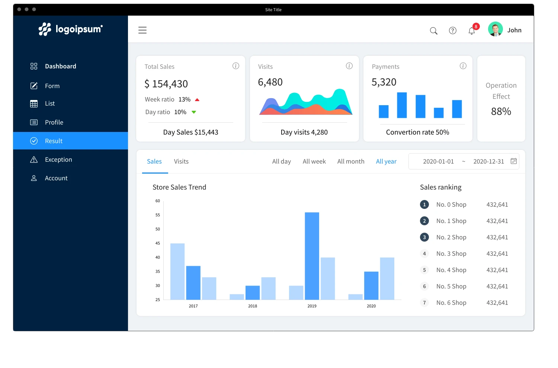Click the search magnifier icon
558x368 pixels.
433,31
